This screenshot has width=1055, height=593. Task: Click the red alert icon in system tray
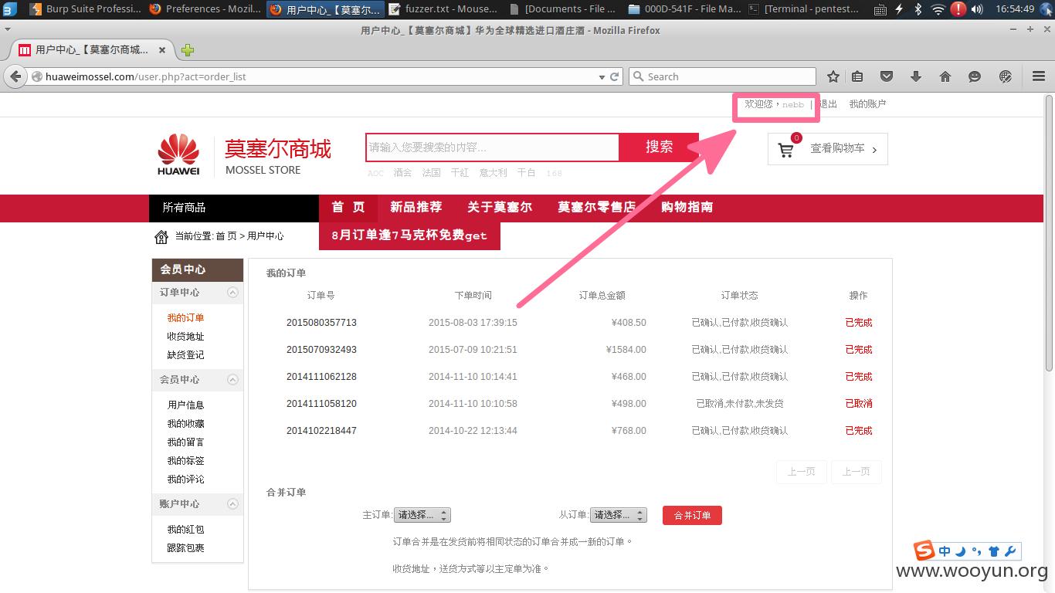pos(958,9)
